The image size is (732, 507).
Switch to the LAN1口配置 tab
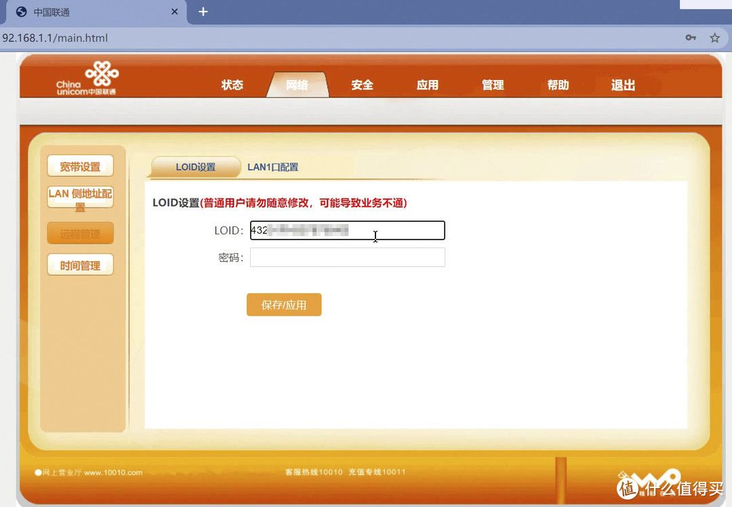pyautogui.click(x=272, y=167)
